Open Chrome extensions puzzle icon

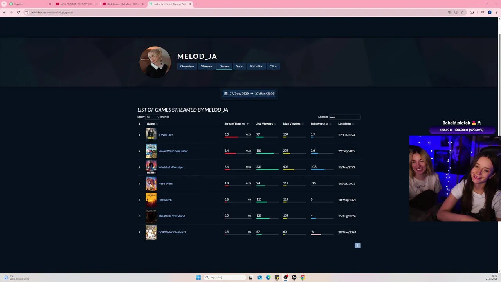point(472,12)
